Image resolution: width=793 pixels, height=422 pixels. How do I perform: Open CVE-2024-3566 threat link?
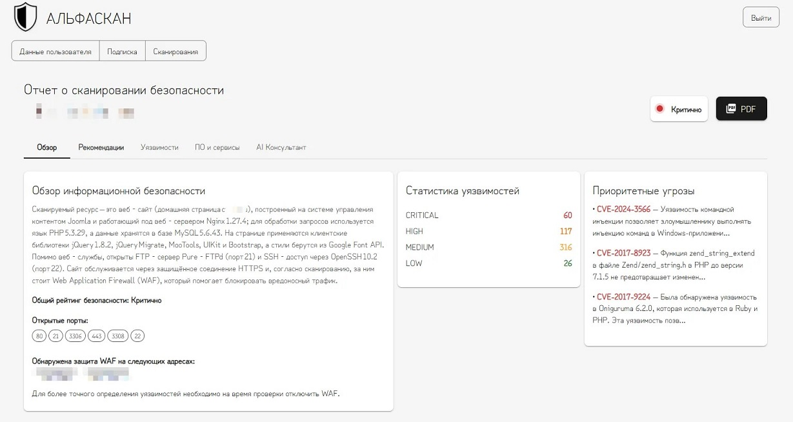[623, 209]
